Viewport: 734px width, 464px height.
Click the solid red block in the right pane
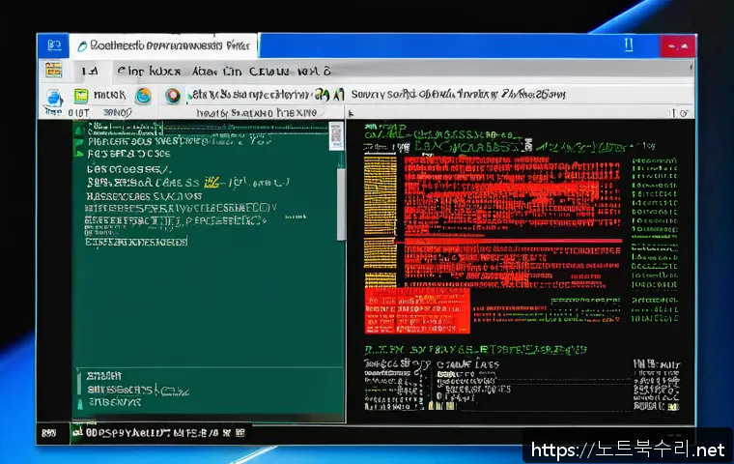pyautogui.click(x=417, y=311)
